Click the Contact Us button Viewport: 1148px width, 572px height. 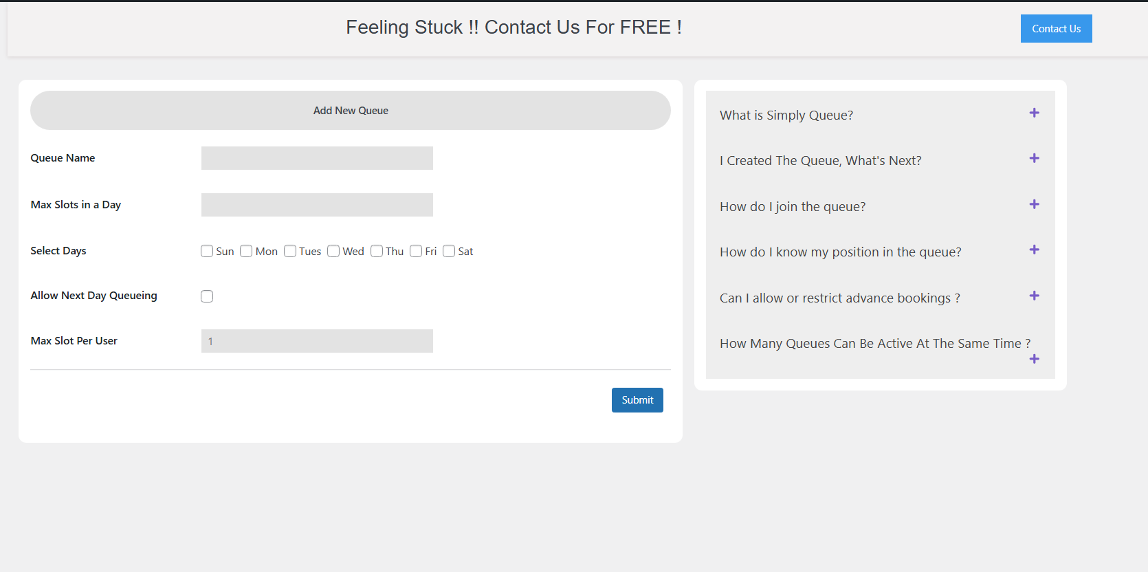click(1056, 29)
